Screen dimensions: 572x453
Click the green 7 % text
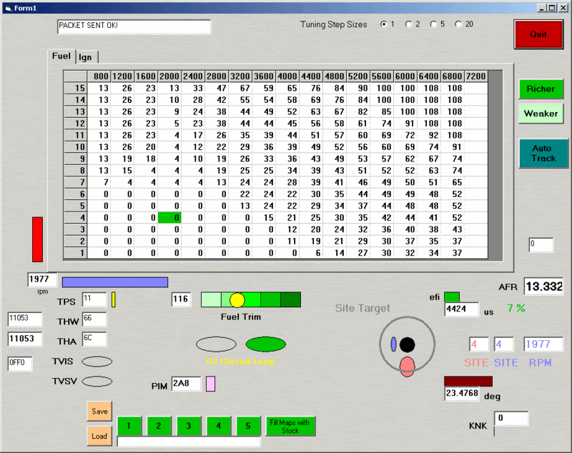pyautogui.click(x=516, y=309)
